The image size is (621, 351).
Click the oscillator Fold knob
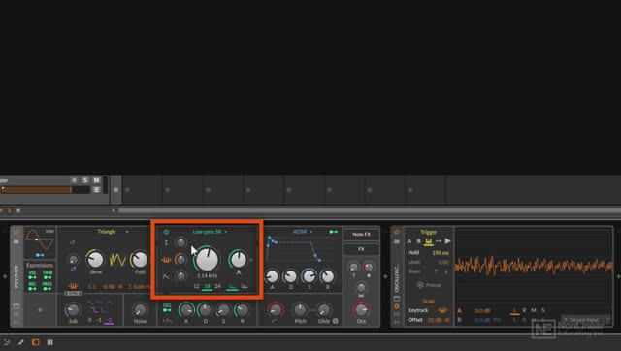click(140, 259)
